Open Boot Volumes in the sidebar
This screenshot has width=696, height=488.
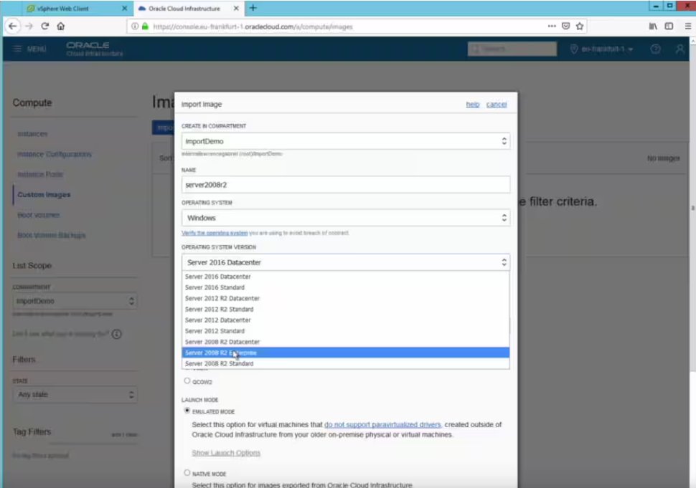tap(39, 215)
